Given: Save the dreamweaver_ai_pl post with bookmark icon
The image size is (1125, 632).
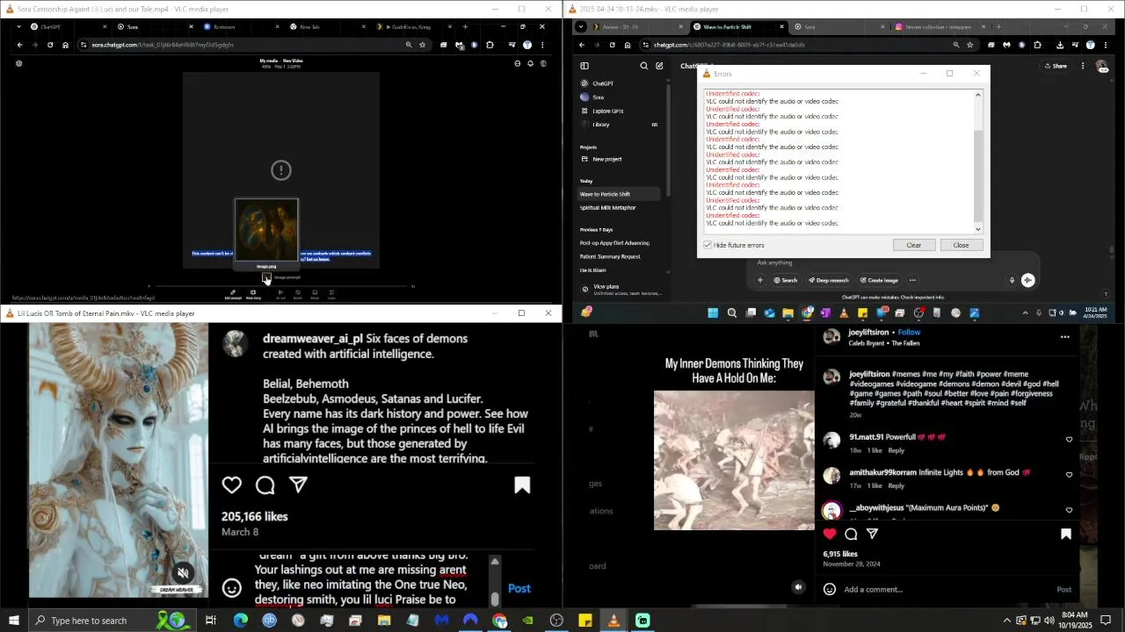Looking at the screenshot, I should point(522,485).
